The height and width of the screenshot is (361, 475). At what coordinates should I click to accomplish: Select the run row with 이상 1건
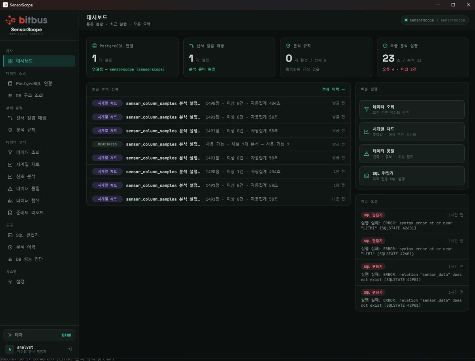click(x=218, y=172)
